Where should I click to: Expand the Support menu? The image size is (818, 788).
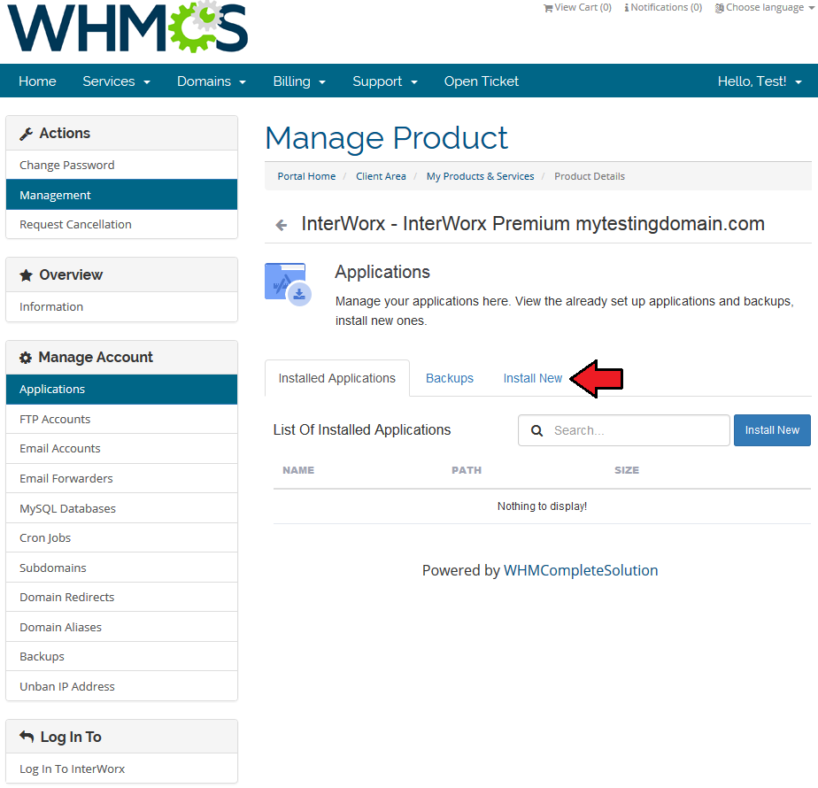pyautogui.click(x=385, y=81)
